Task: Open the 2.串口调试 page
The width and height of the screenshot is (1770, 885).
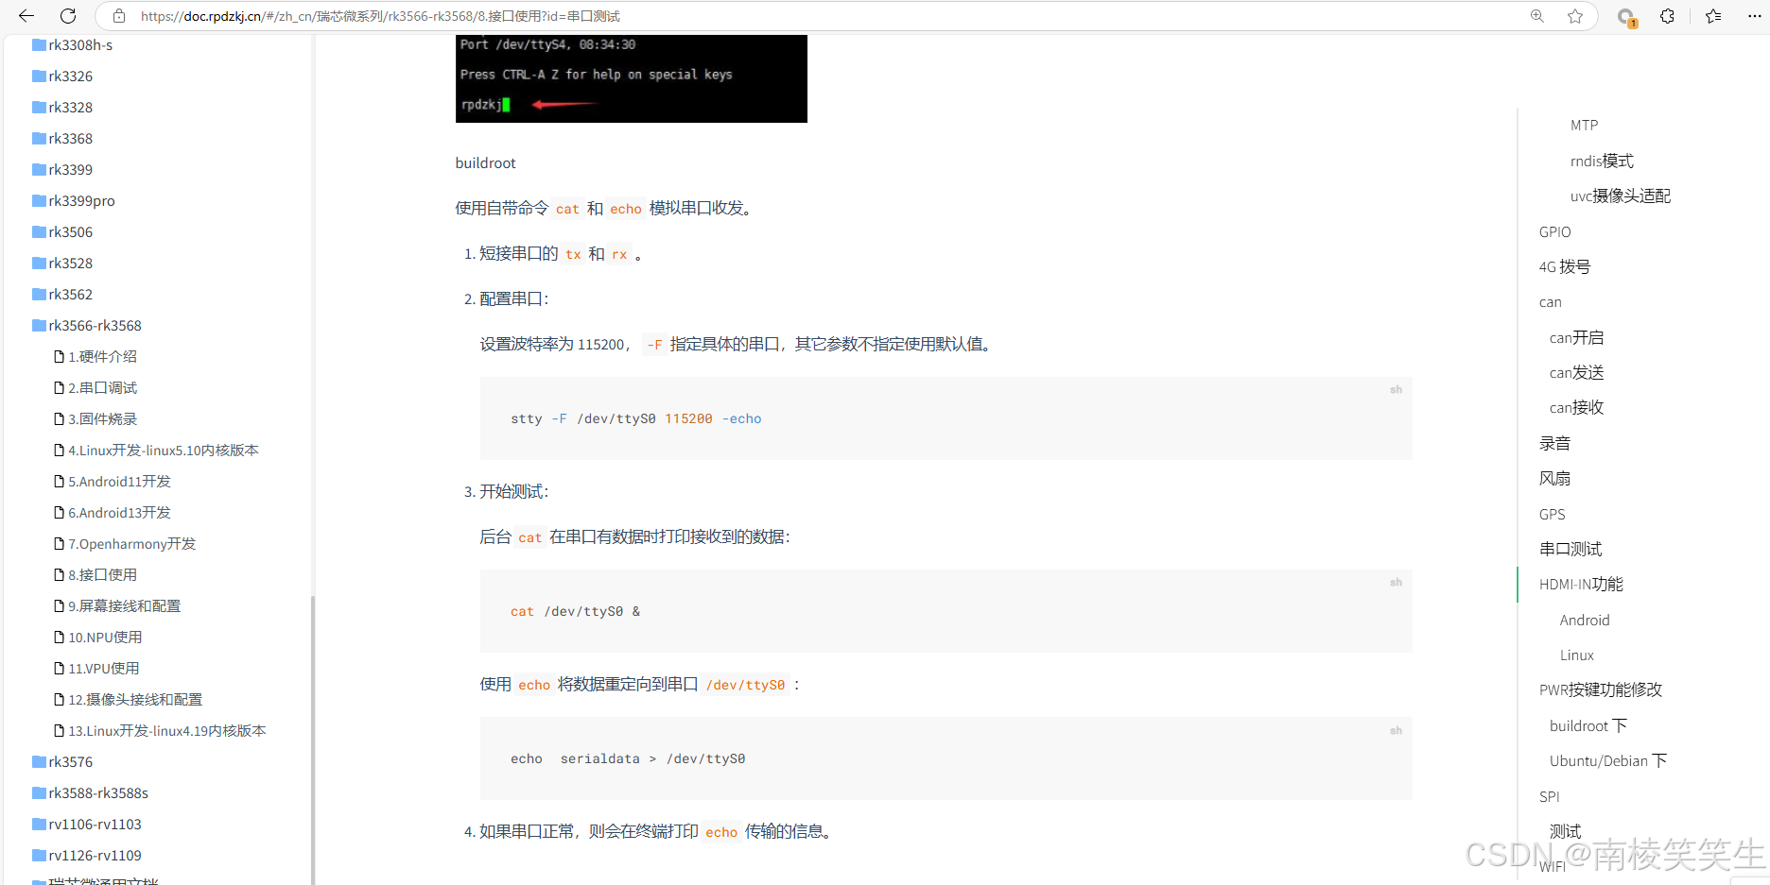Action: click(95, 387)
